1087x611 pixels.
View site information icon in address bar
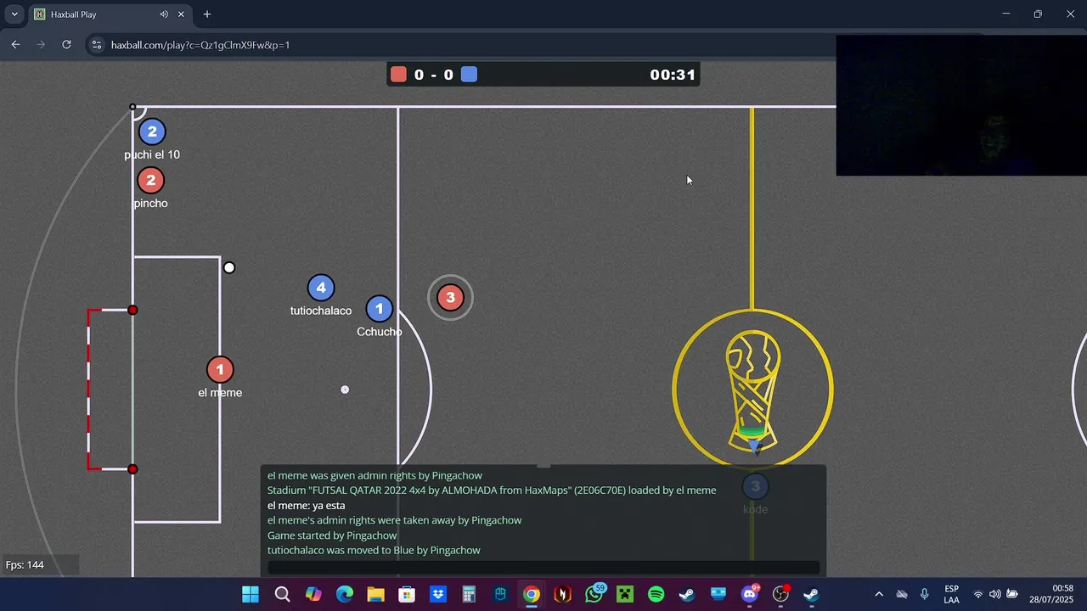coord(97,45)
